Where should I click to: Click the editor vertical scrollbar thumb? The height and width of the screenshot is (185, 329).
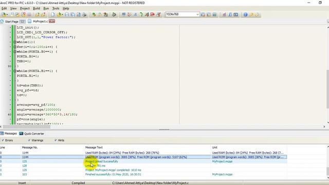pyautogui.click(x=327, y=89)
